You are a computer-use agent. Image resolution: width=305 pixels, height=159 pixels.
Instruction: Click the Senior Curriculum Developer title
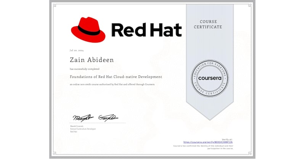click(83, 129)
